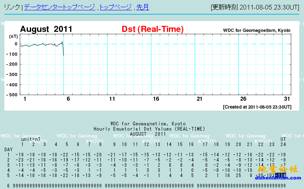Select the day 6 row of 9999 values
This screenshot has width=304, height=189.
pyautogui.click(x=151, y=185)
